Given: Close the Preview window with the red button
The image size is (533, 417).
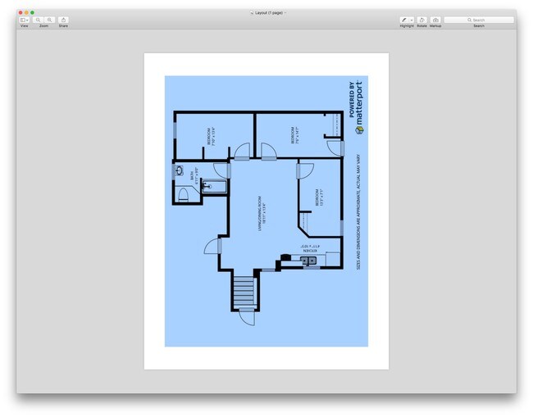Looking at the screenshot, I should (x=20, y=12).
